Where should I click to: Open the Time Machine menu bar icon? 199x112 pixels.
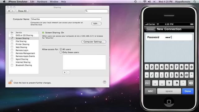tap(136, 2)
